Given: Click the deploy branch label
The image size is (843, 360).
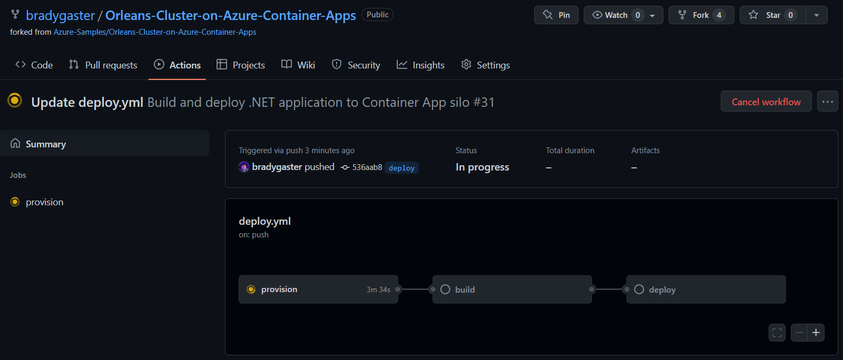Looking at the screenshot, I should (401, 168).
